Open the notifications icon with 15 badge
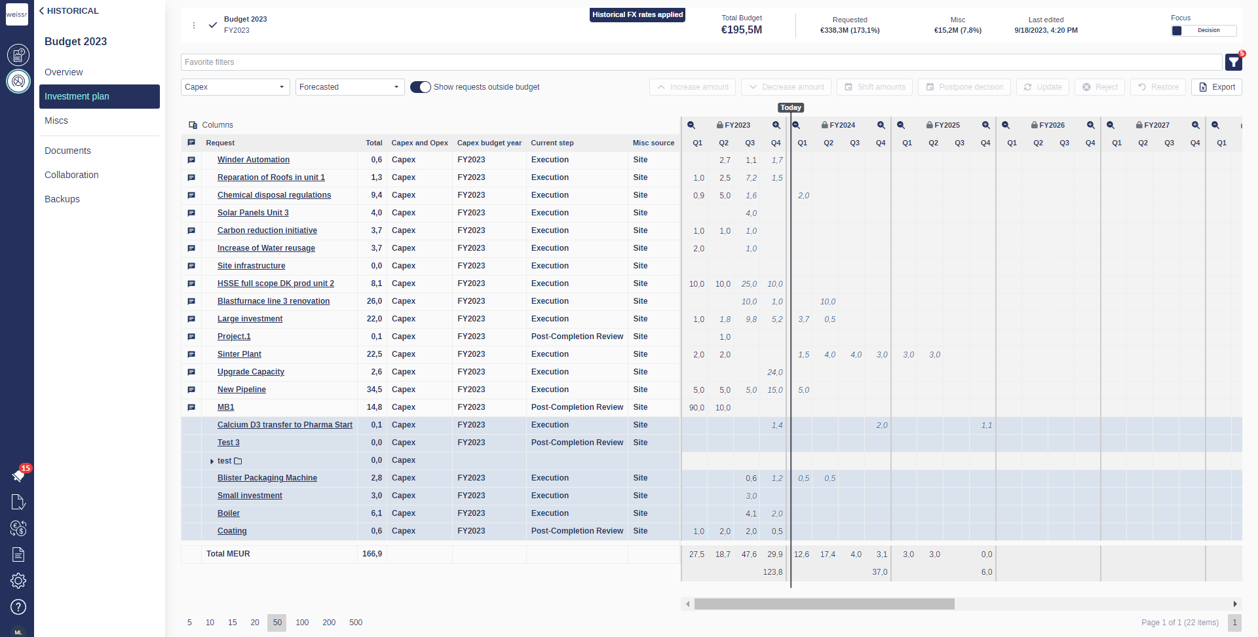The width and height of the screenshot is (1258, 637). [x=18, y=475]
